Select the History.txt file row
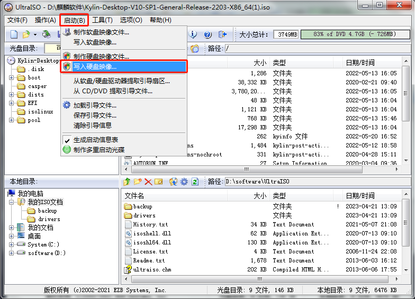415x299 pixels. click(x=260, y=224)
